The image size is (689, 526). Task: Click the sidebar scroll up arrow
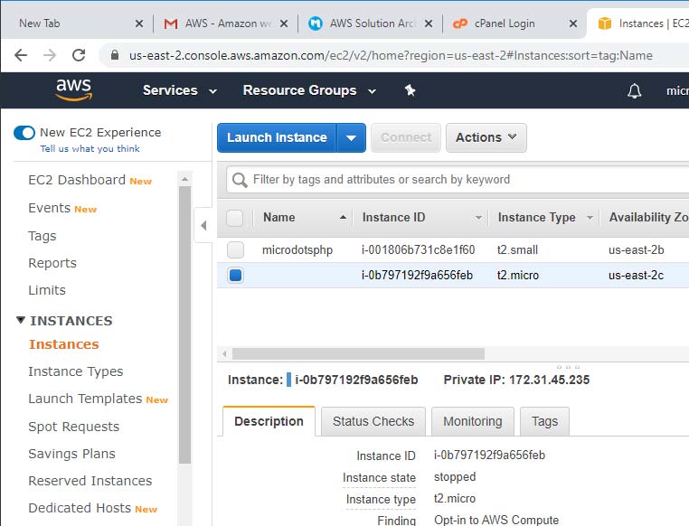point(185,179)
